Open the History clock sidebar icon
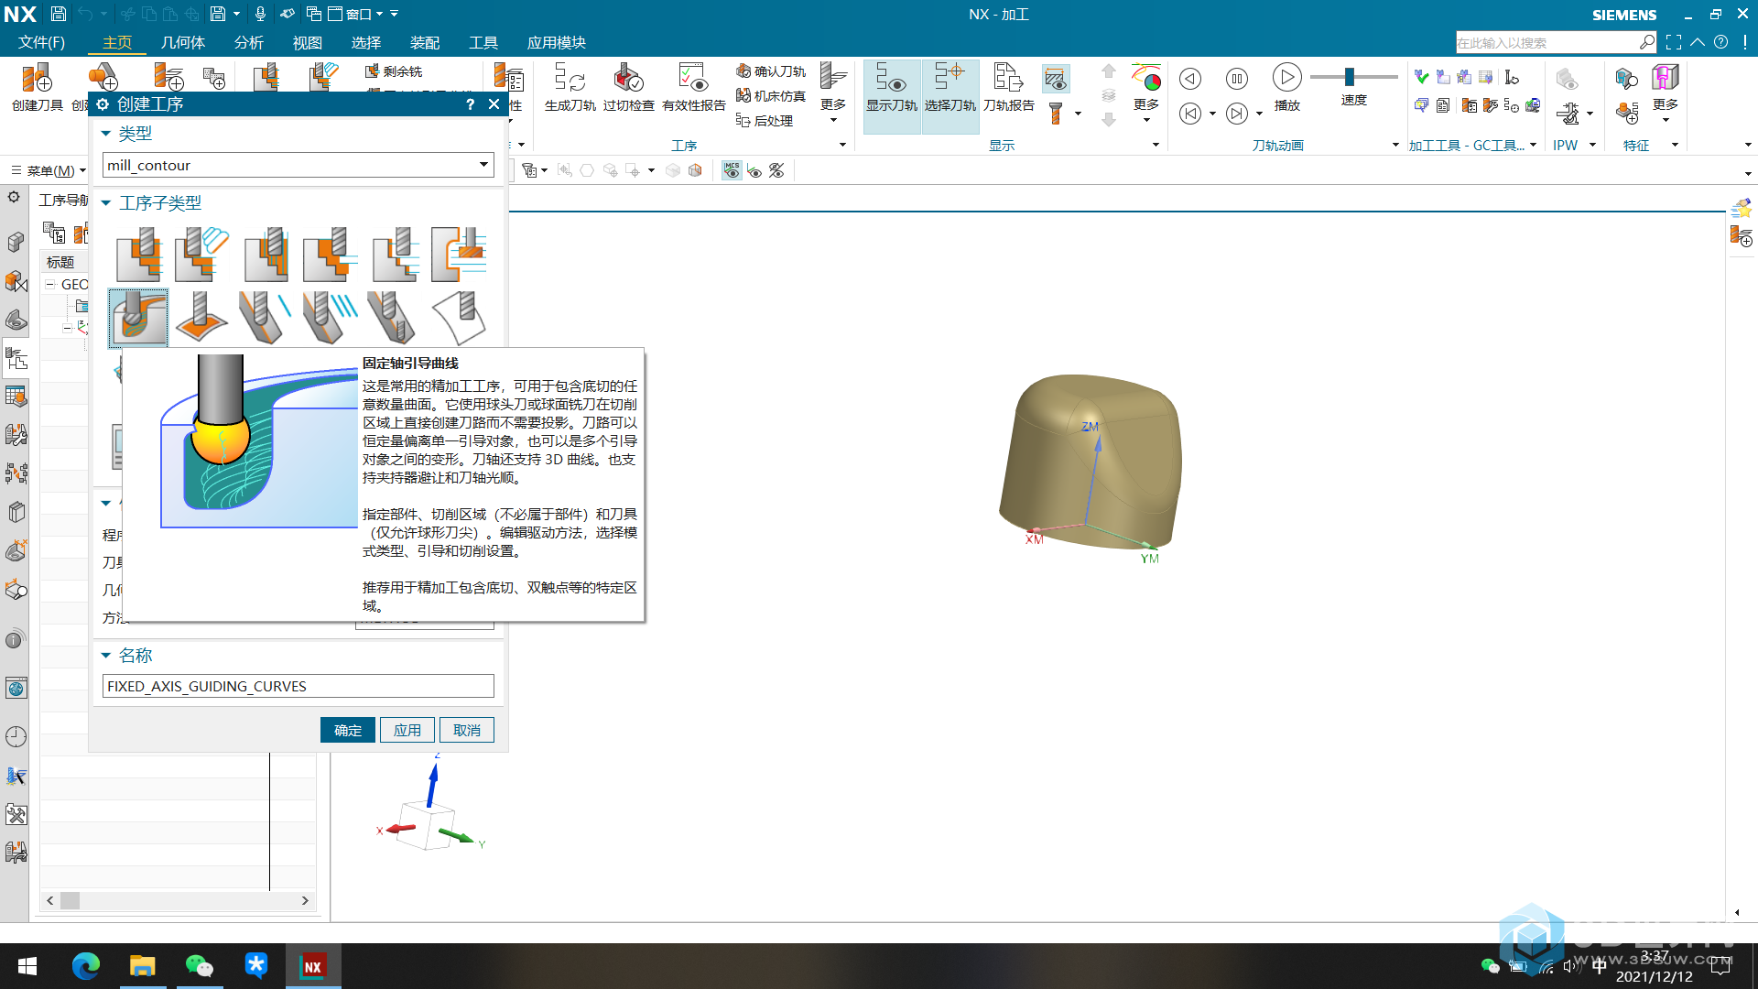Viewport: 1758px width, 989px height. pos(16,736)
